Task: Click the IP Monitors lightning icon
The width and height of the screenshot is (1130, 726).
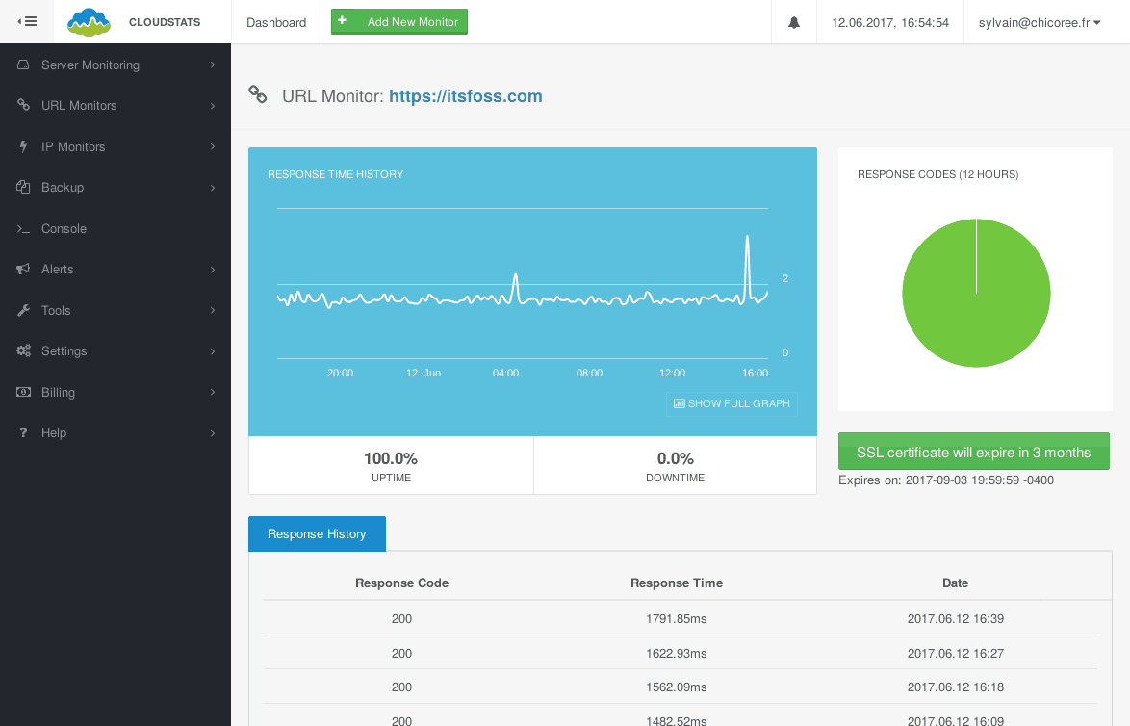Action: coord(23,146)
